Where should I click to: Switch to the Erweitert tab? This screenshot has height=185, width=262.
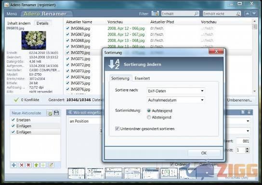[x=142, y=78]
